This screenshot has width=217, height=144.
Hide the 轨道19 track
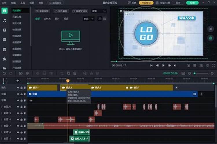18,113
